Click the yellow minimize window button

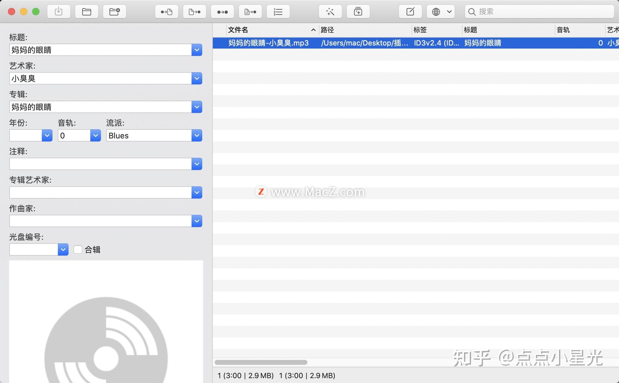[x=24, y=12]
